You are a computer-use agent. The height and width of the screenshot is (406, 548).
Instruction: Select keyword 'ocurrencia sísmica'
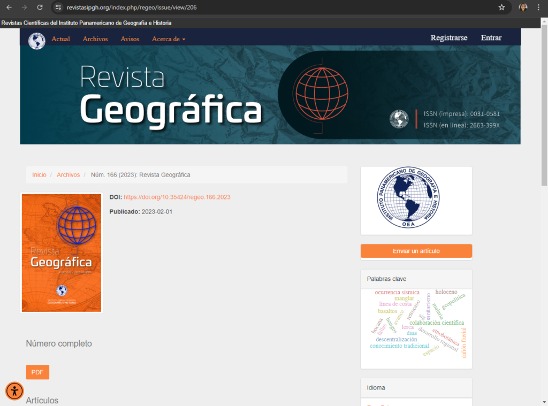397,292
